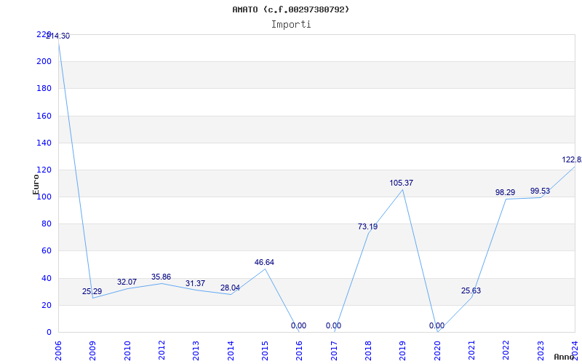
Task: Click the 40 value on Euro axis
Action: pyautogui.click(x=46, y=278)
